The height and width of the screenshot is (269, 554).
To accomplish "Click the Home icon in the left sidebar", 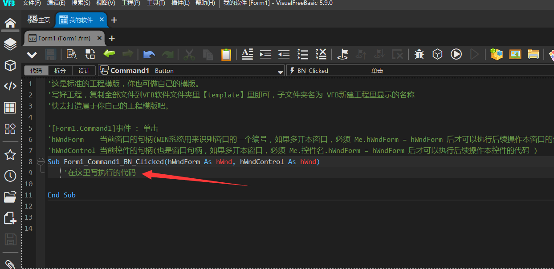I will pos(10,23).
